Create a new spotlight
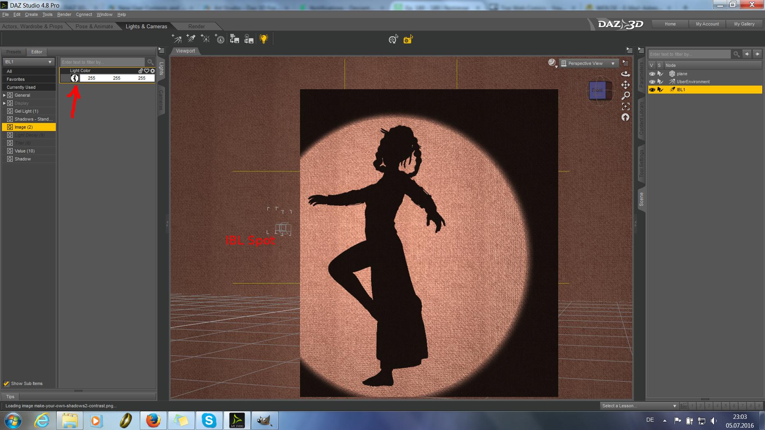This screenshot has height=430, width=765. 191,39
